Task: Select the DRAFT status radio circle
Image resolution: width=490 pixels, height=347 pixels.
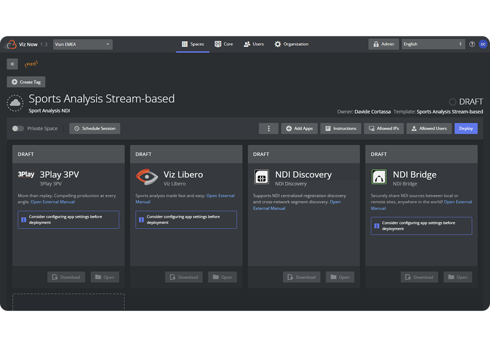Action: (452, 102)
